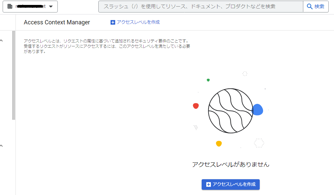Click the 検索 search button

316,7
